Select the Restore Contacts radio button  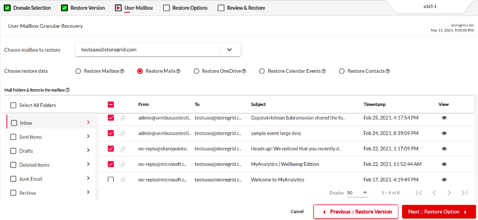point(342,71)
